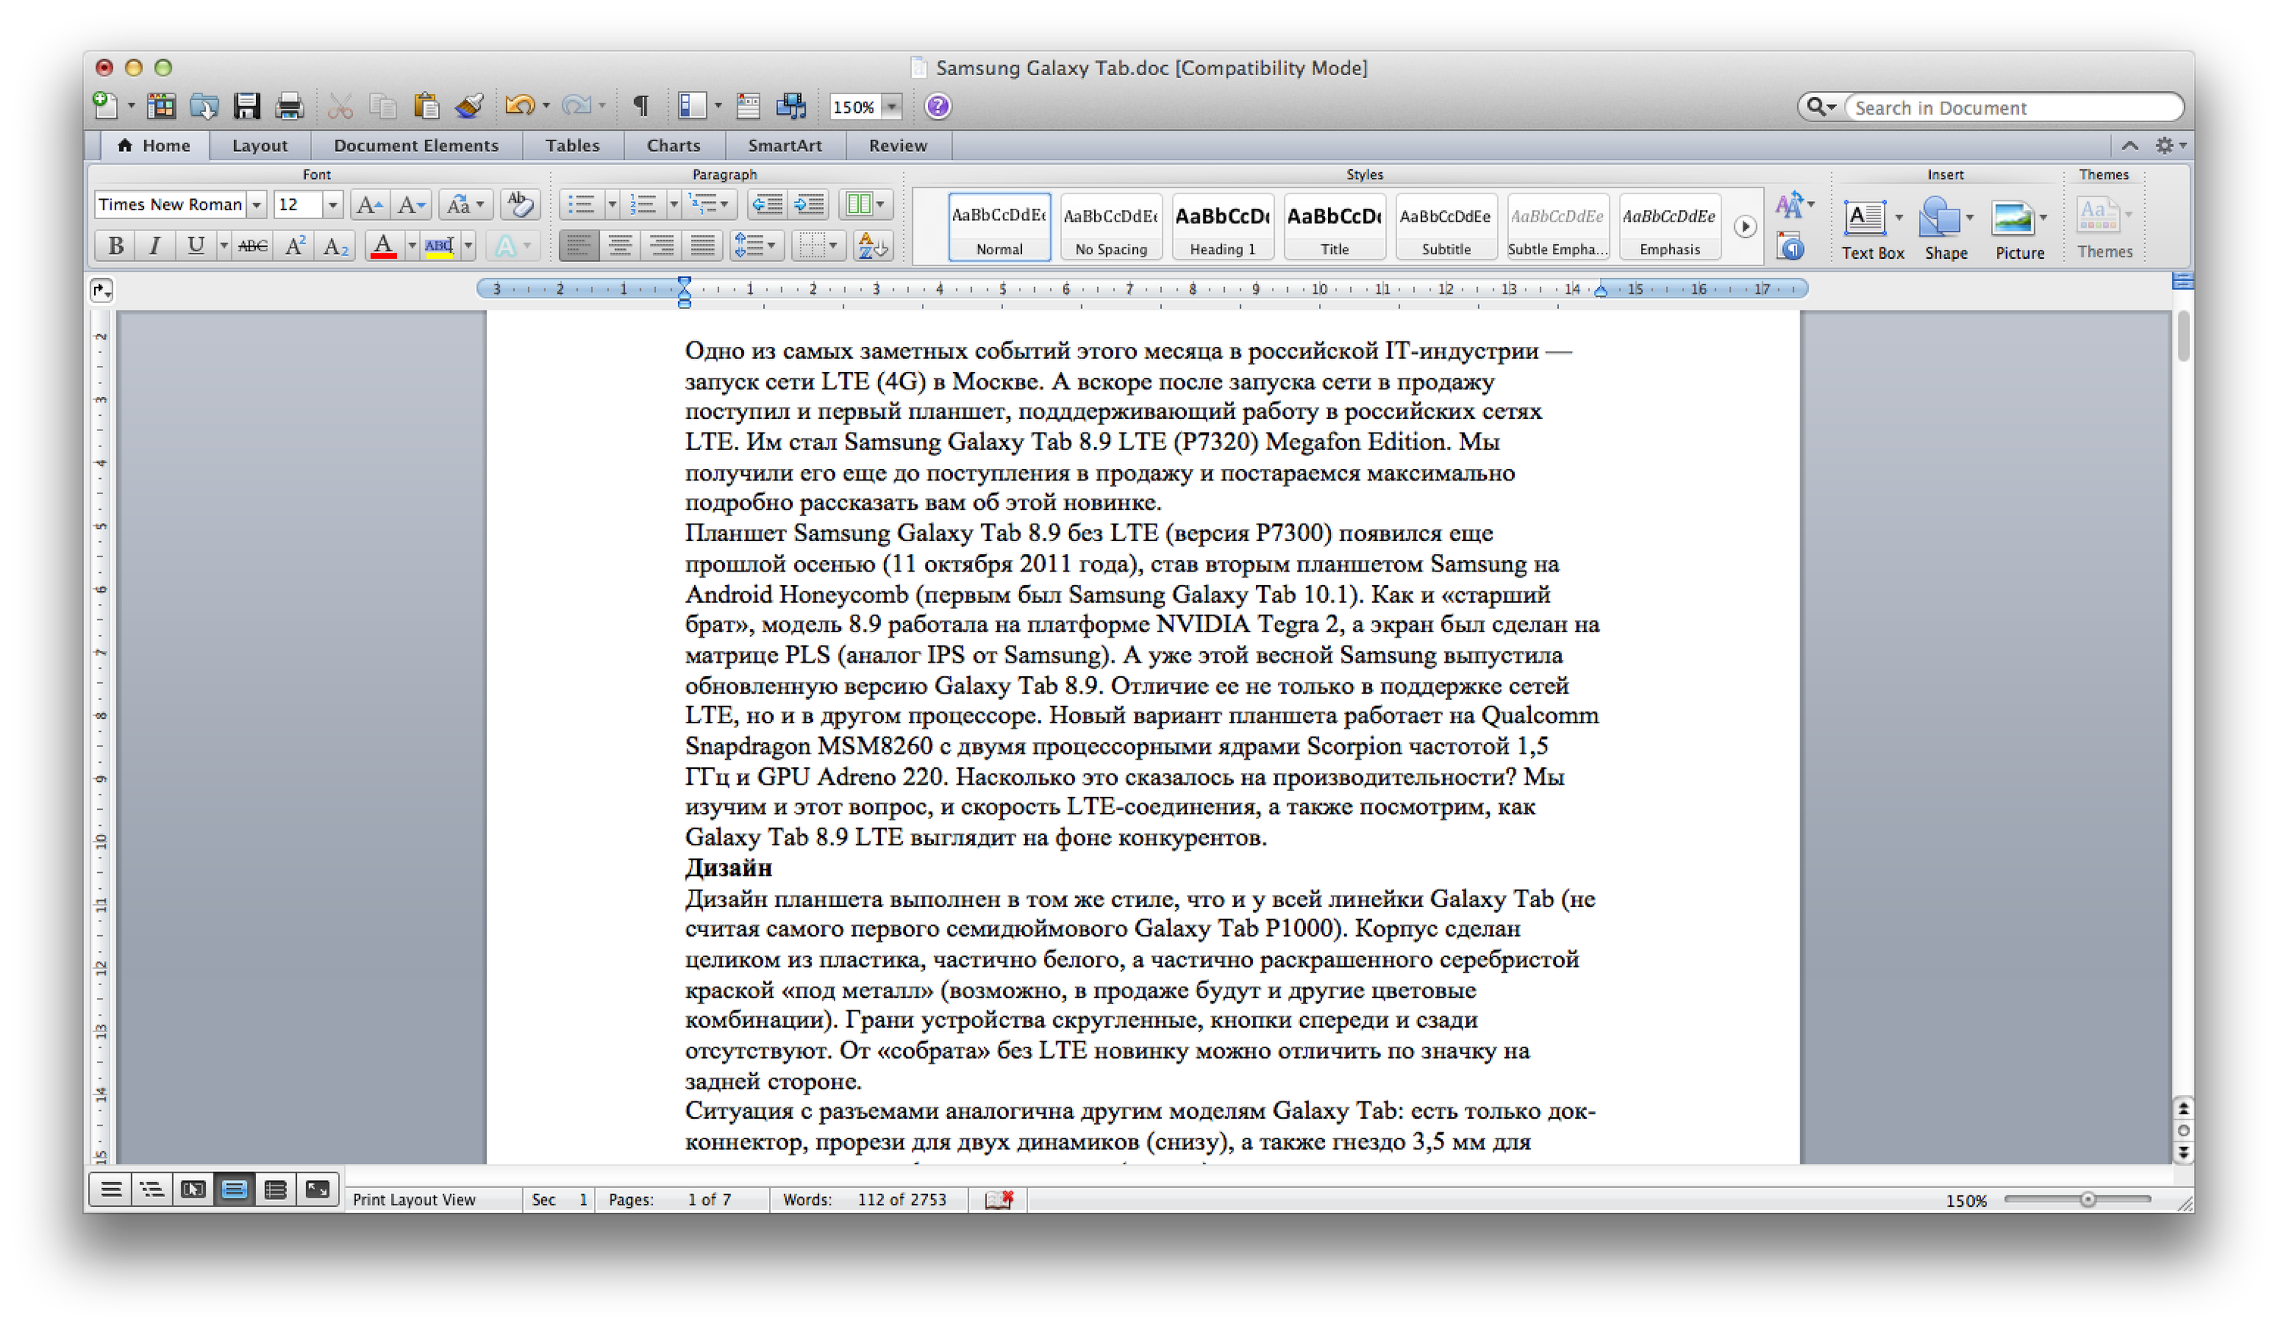Open the 150% zoom dropdown in toolbar

click(891, 108)
